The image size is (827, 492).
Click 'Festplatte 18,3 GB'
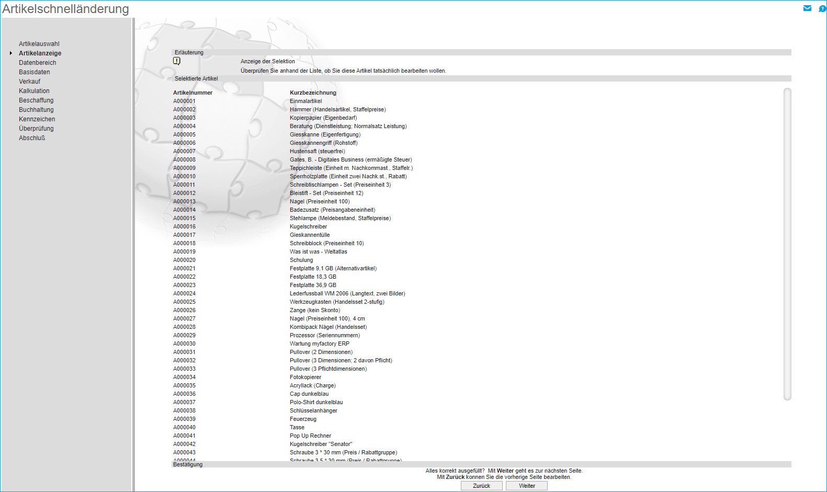tap(313, 277)
